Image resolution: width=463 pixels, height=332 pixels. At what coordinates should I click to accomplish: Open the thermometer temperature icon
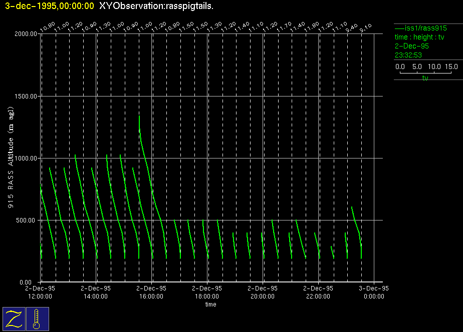coord(37,319)
